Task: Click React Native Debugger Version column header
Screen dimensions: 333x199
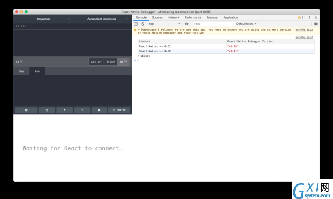Action: (x=270, y=41)
